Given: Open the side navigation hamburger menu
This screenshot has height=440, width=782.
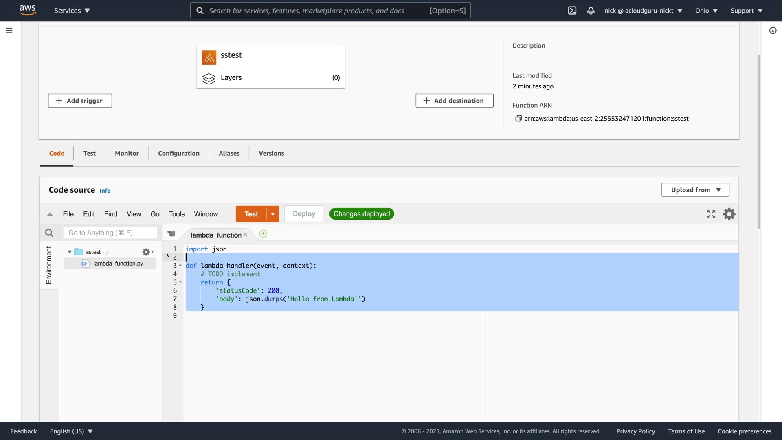Looking at the screenshot, I should click(9, 31).
